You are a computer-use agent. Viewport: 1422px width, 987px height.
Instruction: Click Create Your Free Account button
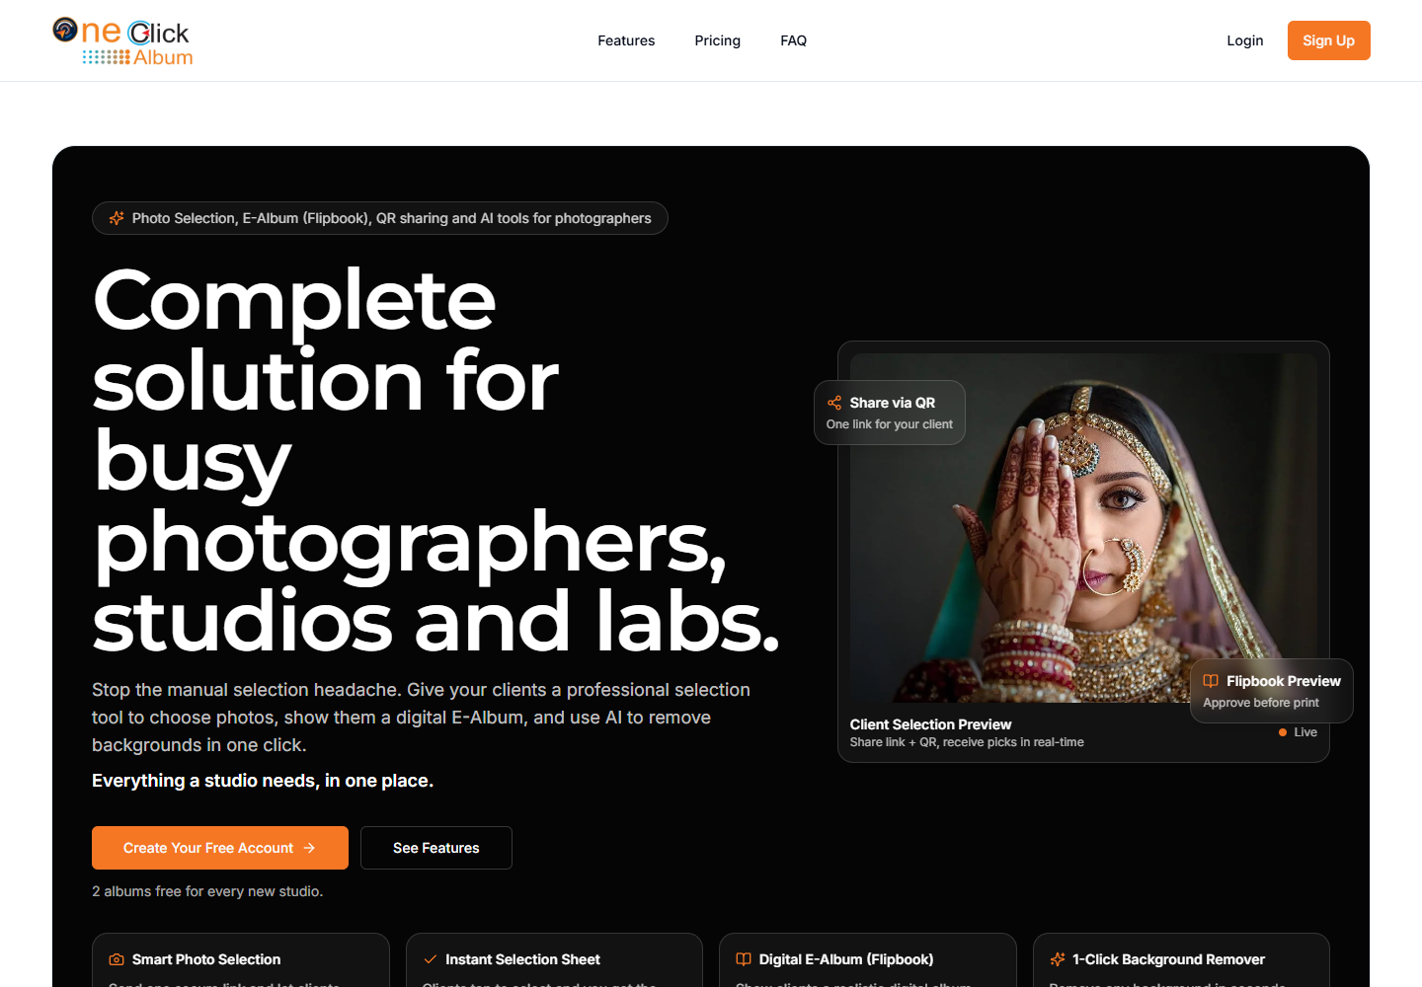pyautogui.click(x=220, y=848)
